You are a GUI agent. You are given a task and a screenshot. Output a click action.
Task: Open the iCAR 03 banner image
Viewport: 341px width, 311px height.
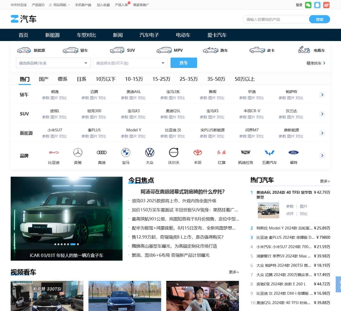(x=67, y=219)
